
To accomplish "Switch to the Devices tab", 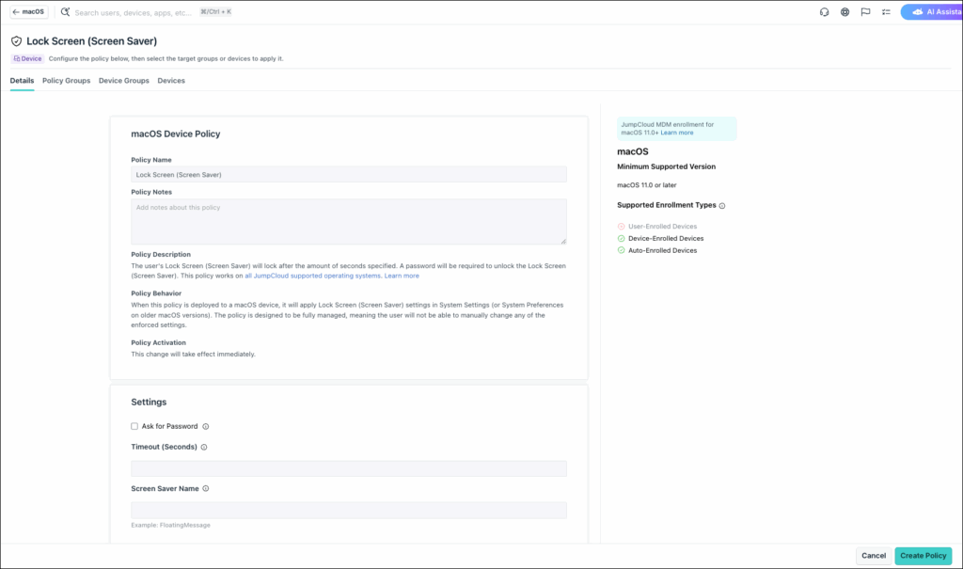I will pyautogui.click(x=171, y=81).
